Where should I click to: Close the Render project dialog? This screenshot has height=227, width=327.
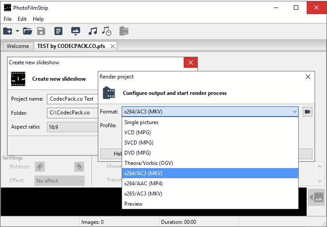pos(308,77)
